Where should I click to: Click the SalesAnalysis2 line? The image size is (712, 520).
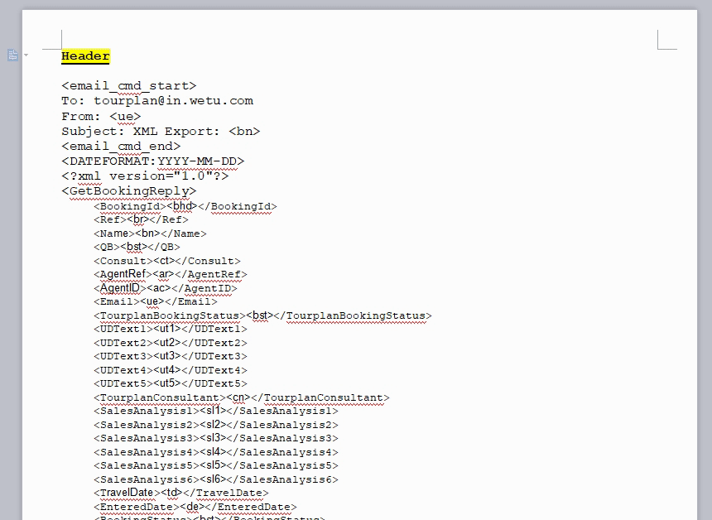pyautogui.click(x=216, y=425)
